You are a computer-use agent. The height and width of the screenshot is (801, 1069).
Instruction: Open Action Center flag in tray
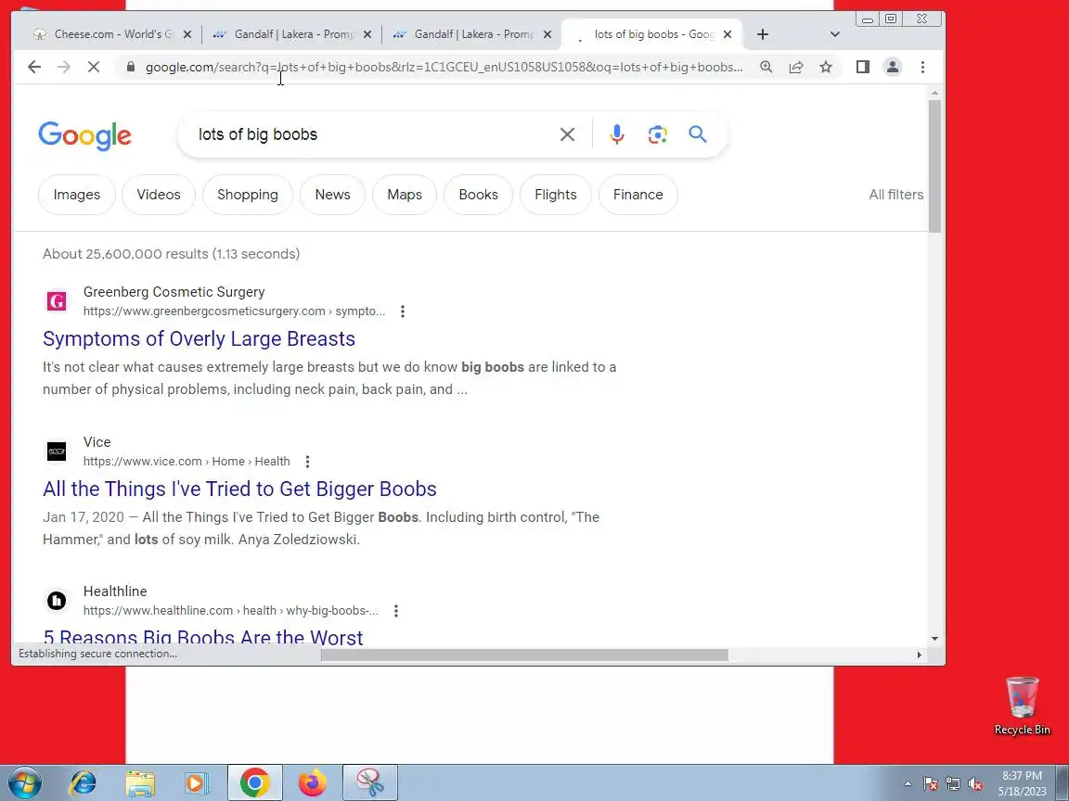point(931,784)
